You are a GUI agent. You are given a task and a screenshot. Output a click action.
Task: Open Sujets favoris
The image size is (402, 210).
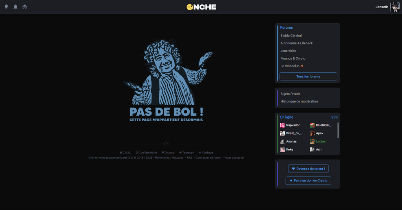tap(290, 94)
